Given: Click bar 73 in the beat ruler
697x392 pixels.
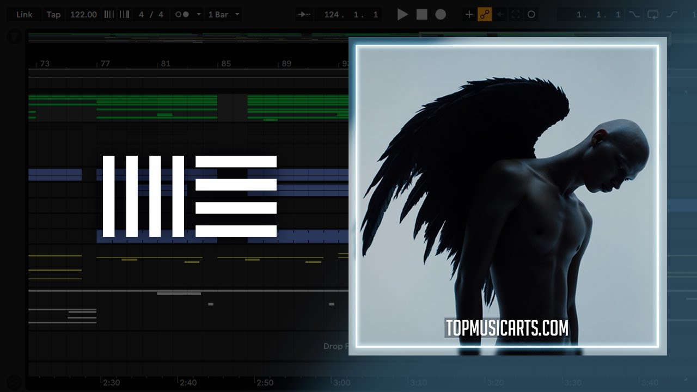Looking at the screenshot, I should tap(45, 64).
